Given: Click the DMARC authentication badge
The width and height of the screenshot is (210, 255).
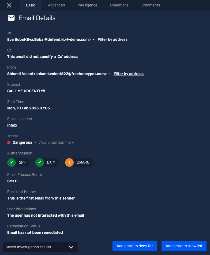Looking at the screenshot, I should click(x=79, y=162).
